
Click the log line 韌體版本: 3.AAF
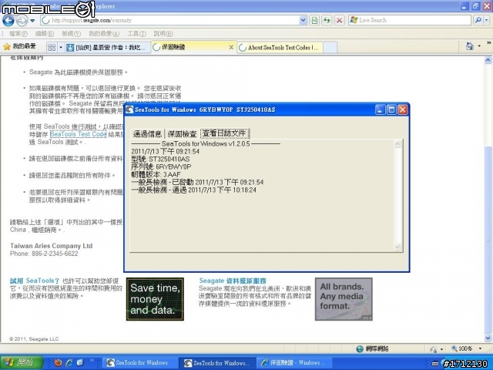coord(156,174)
